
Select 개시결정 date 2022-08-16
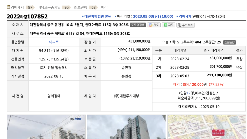[54, 76]
